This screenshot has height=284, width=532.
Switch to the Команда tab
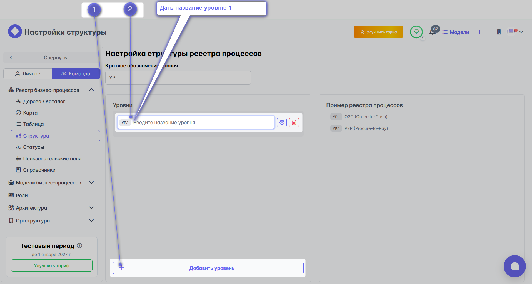pyautogui.click(x=76, y=73)
